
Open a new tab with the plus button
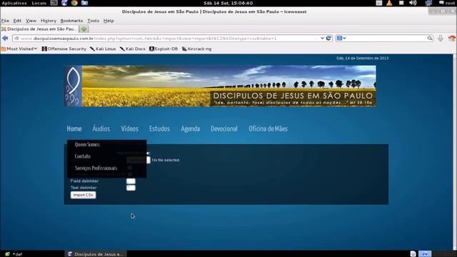click(x=84, y=29)
